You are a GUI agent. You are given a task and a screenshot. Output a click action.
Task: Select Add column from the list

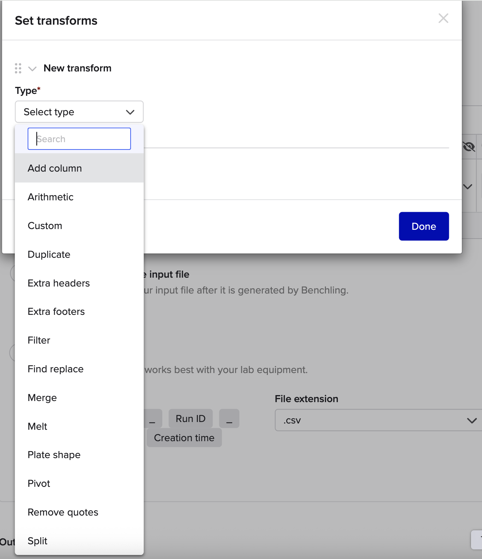pos(55,168)
